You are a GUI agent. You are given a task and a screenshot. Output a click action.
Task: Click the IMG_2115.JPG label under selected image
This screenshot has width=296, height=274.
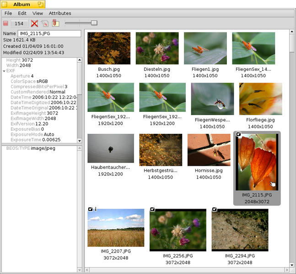point(257,195)
